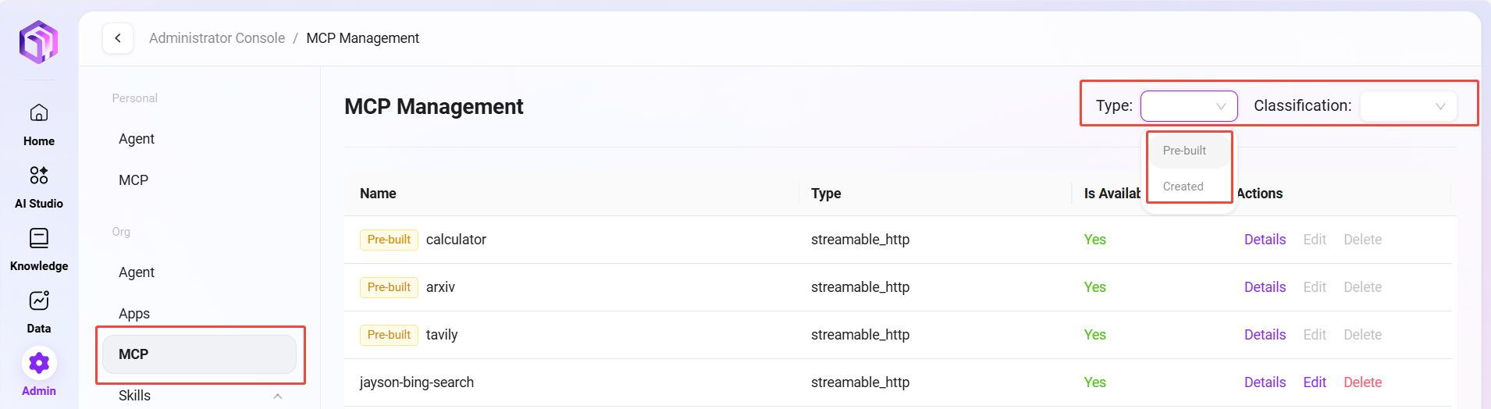Select the Admin gear icon
1491x409 pixels.
(x=39, y=363)
